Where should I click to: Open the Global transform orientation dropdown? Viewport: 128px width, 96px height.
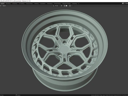click(x=57, y=6)
